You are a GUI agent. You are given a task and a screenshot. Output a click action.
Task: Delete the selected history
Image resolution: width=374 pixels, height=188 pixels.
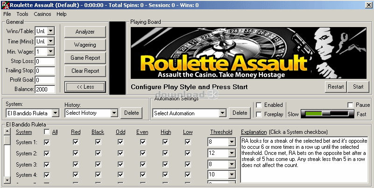click(131, 113)
